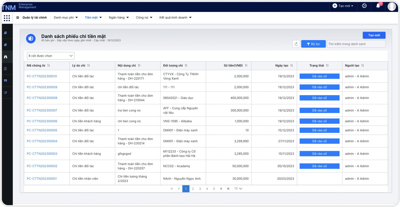Viewport: 400px width, 207px height.
Task: Expand the Kết quả kinh doanh menu
Action: pyautogui.click(x=175, y=18)
